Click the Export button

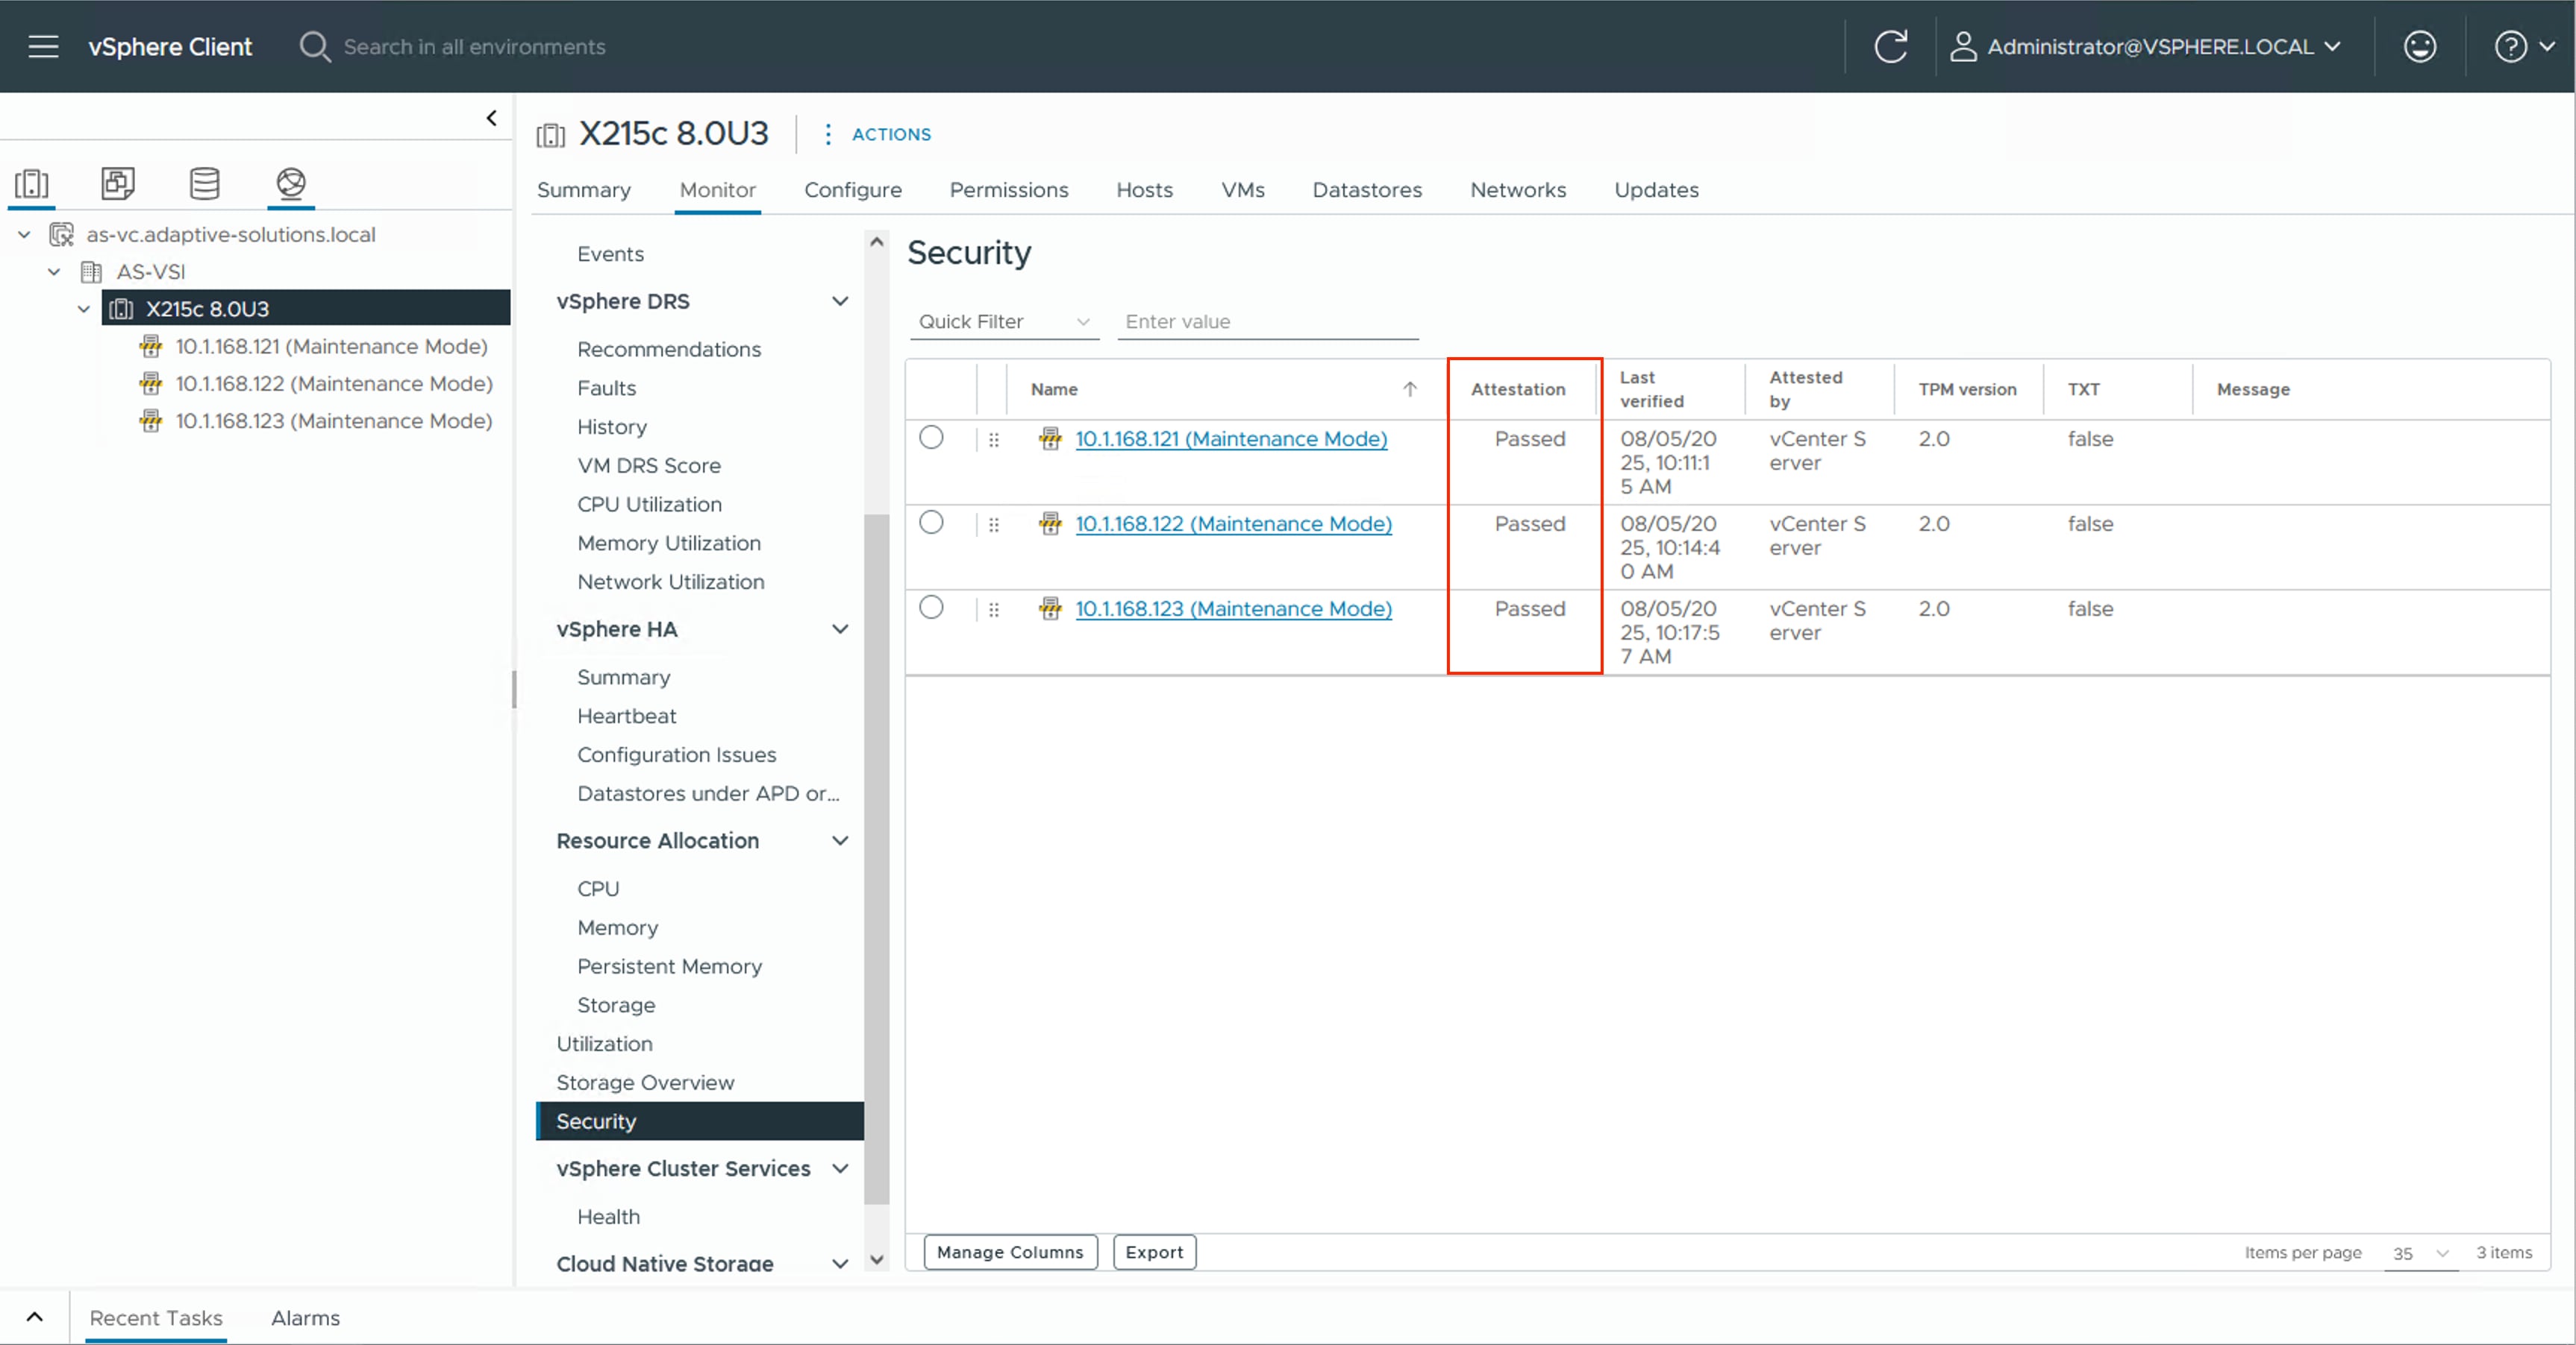[x=1154, y=1252]
